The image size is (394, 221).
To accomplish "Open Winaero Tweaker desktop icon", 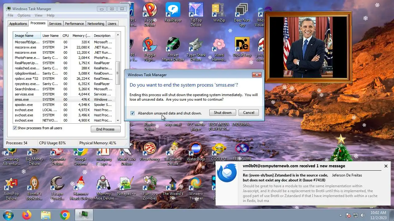I will pos(196,189).
